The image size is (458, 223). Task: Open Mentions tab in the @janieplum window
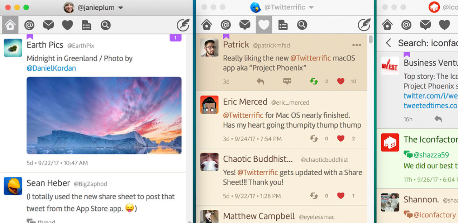[29, 25]
